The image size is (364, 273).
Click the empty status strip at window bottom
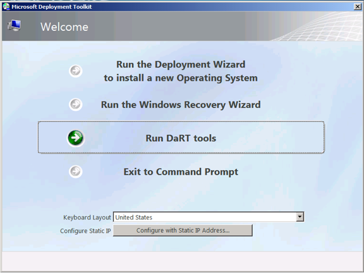182,261
